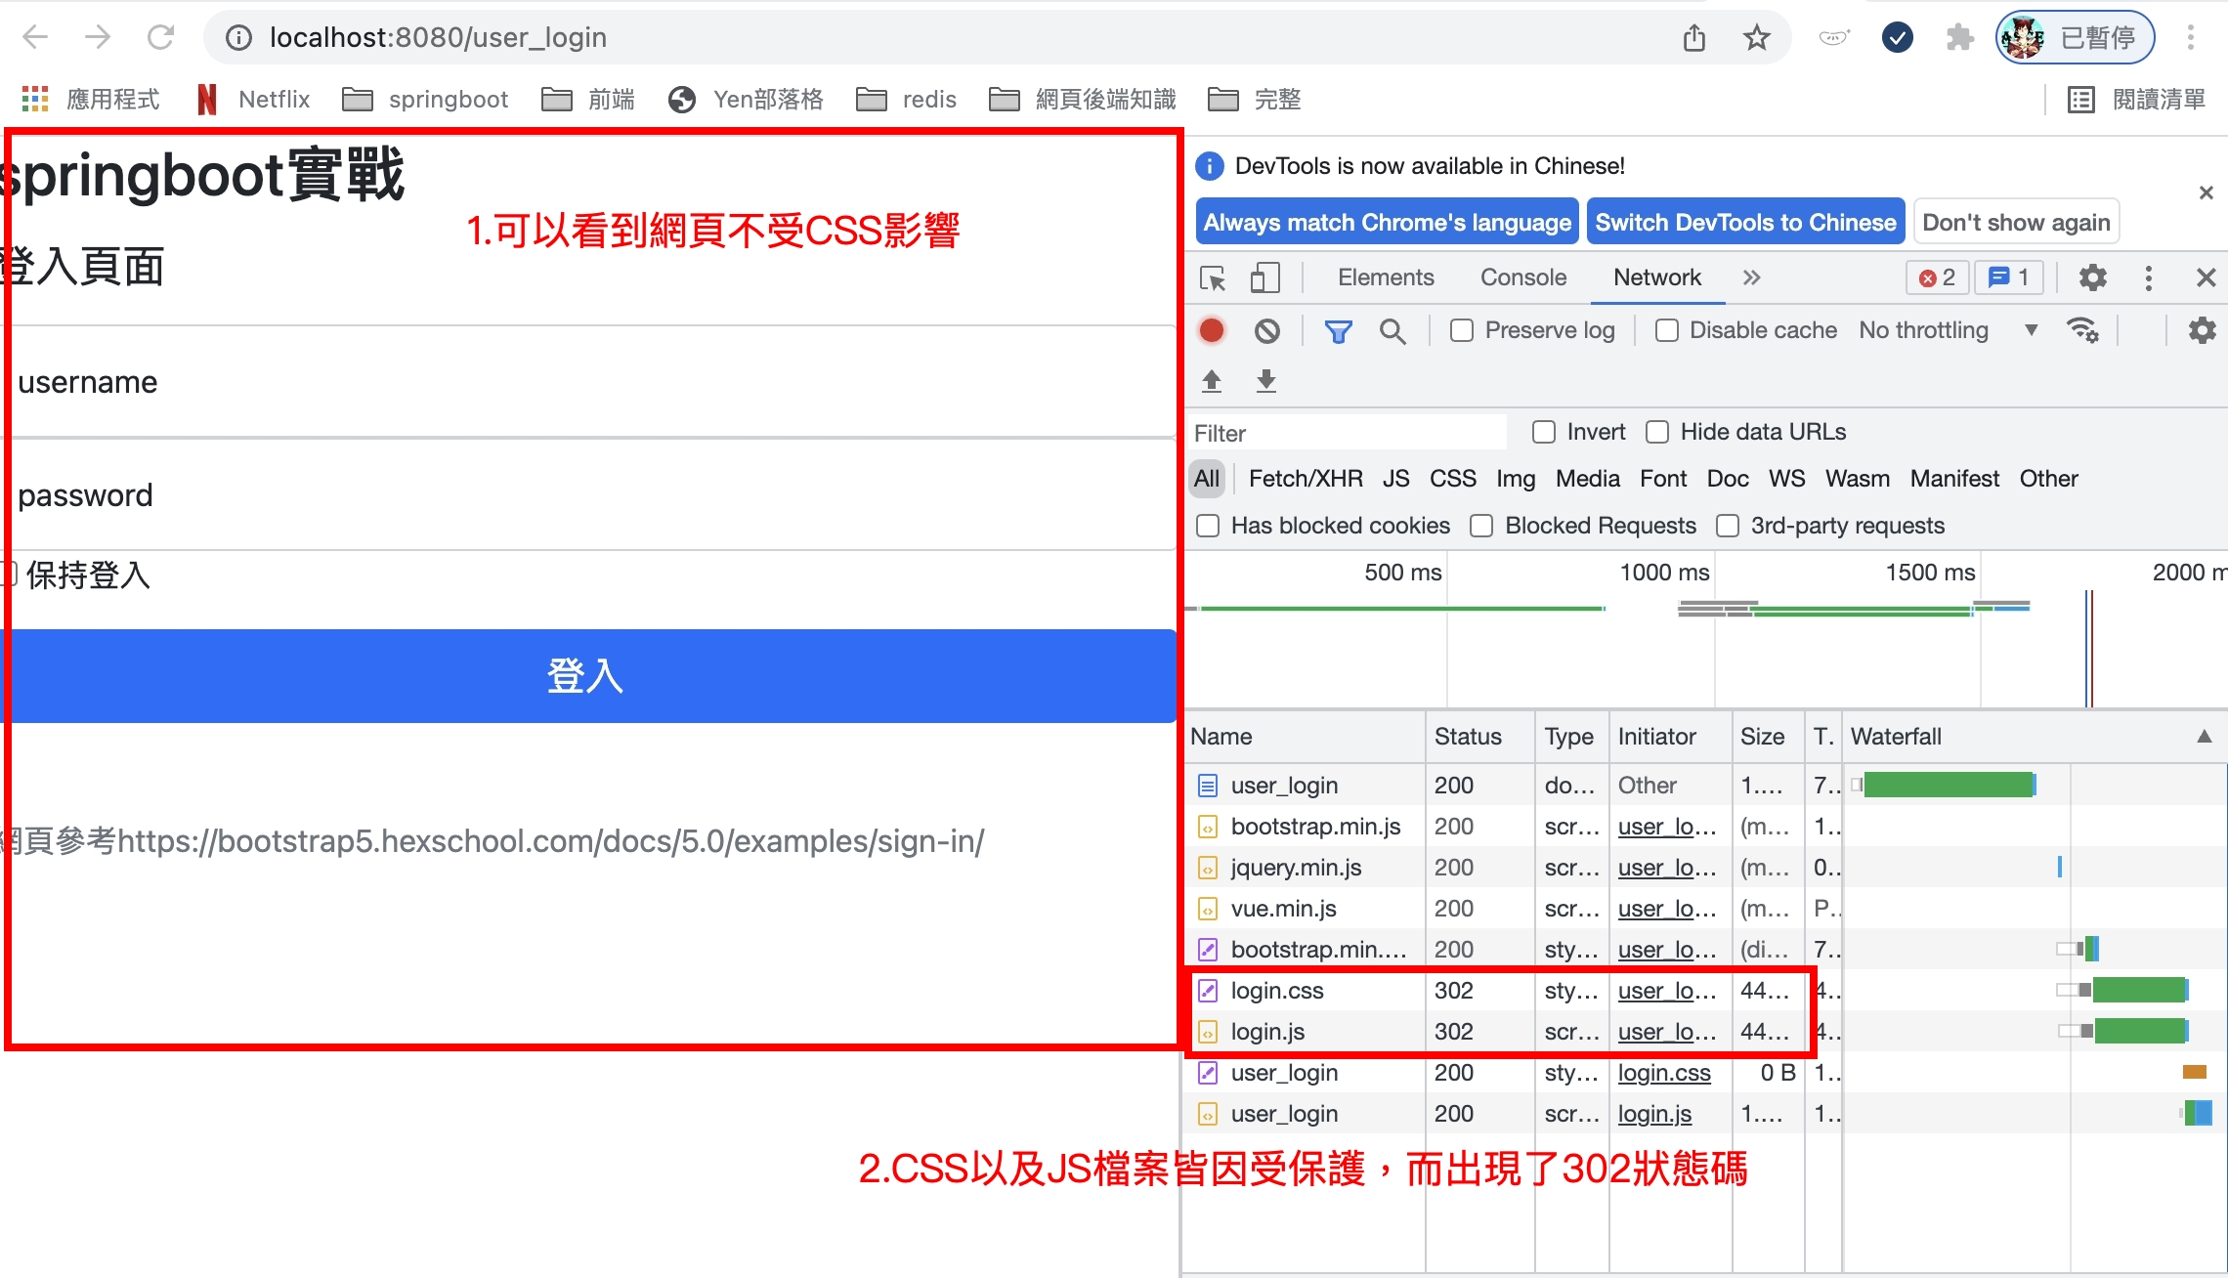Open DevTools three-dot customize menu

(2148, 278)
